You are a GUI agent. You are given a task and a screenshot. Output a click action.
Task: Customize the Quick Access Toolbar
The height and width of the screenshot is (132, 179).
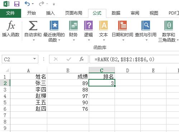point(54,4)
